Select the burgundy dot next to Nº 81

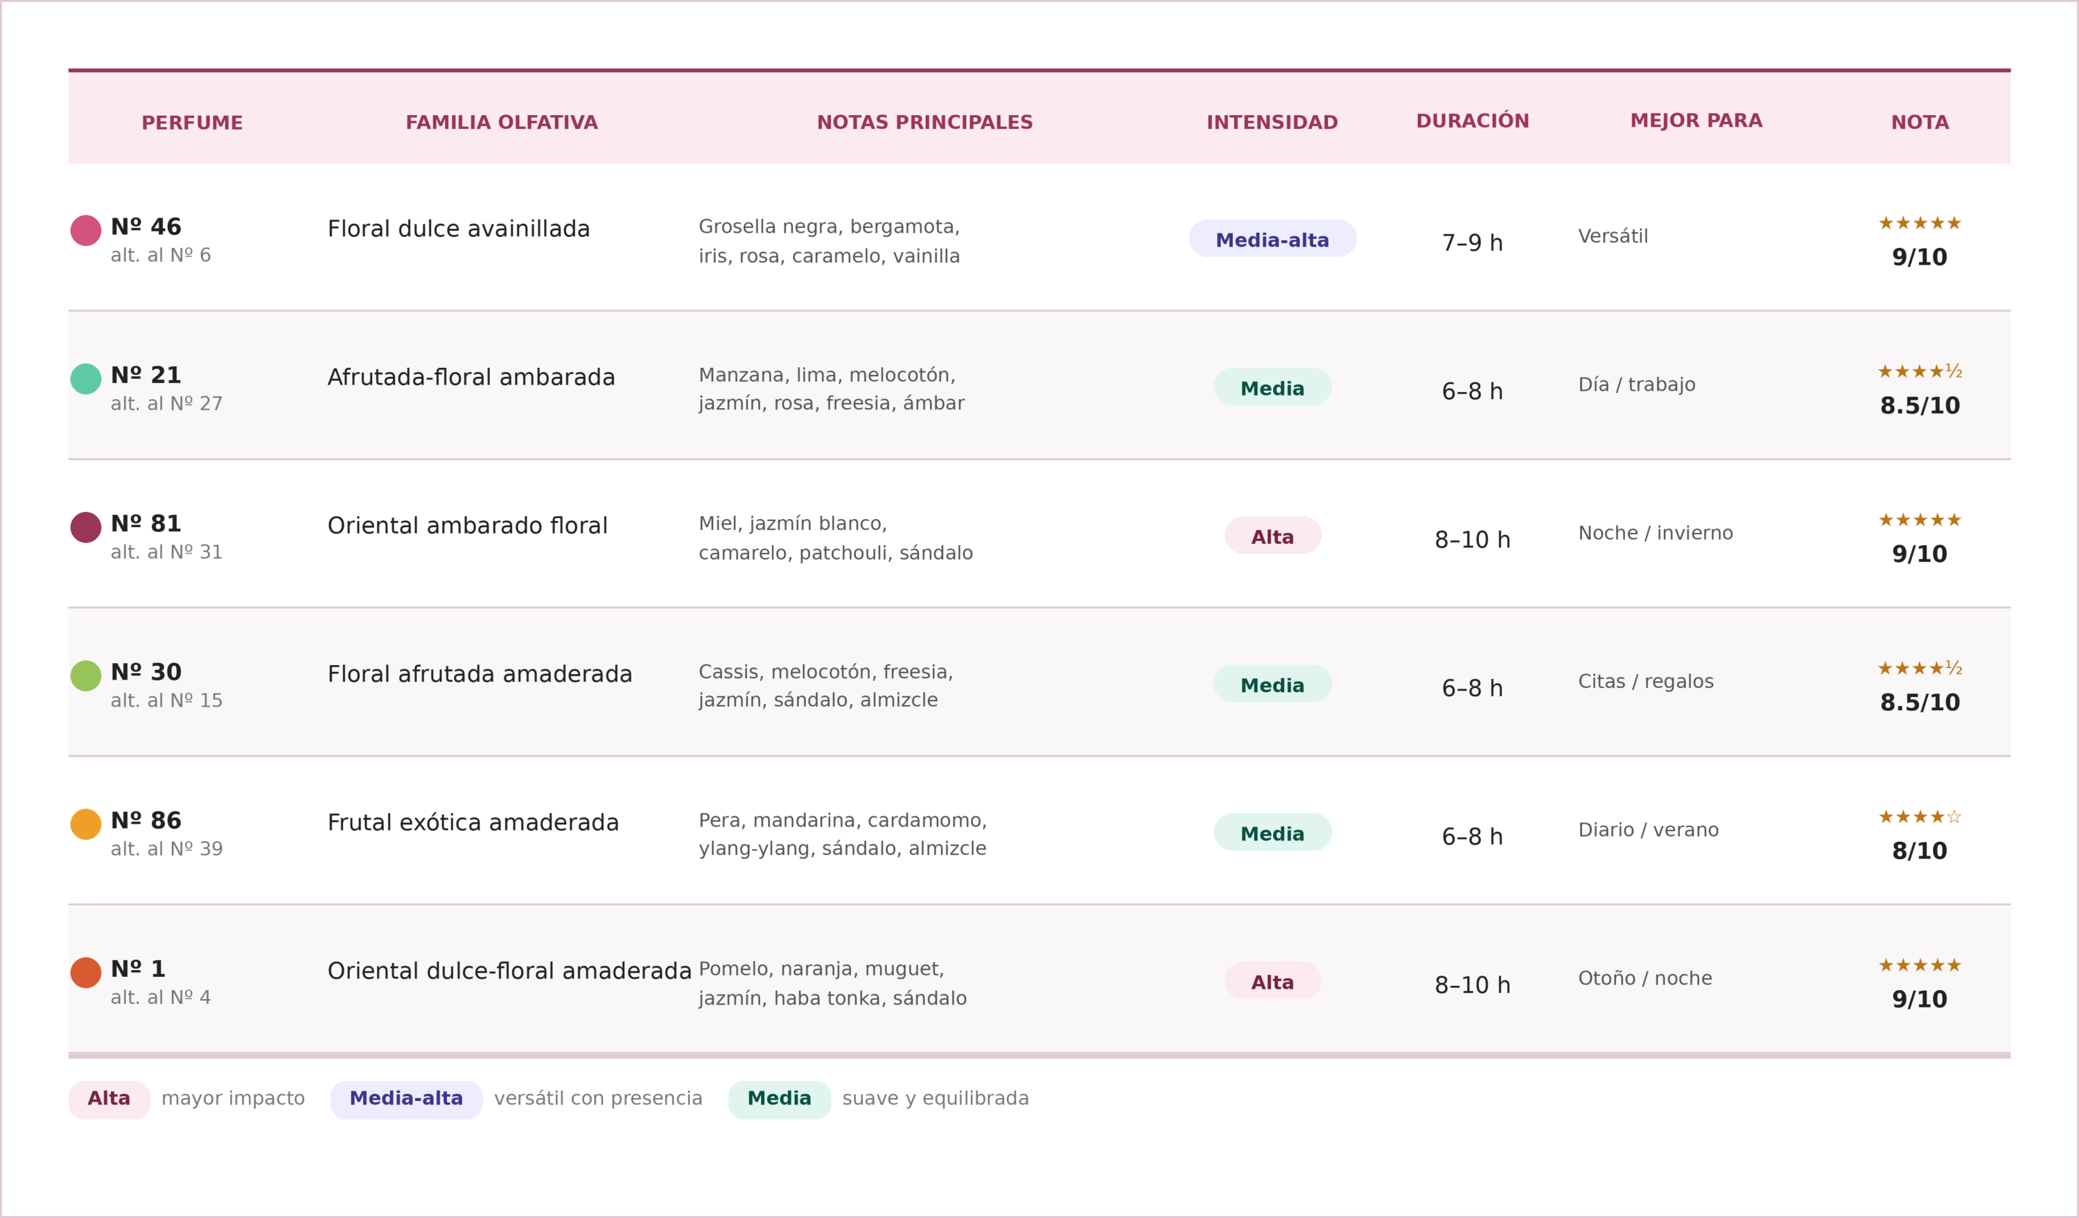pyautogui.click(x=86, y=528)
